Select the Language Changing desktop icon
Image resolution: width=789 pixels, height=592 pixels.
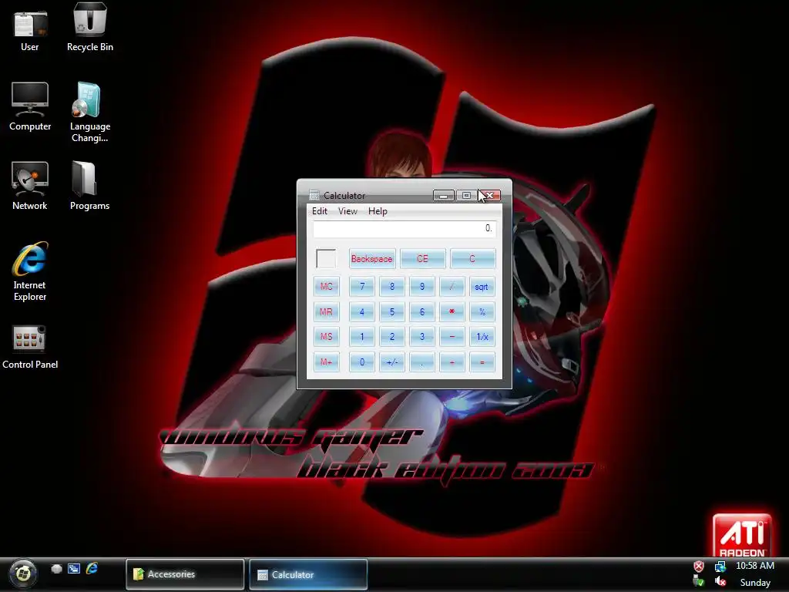pos(89,113)
